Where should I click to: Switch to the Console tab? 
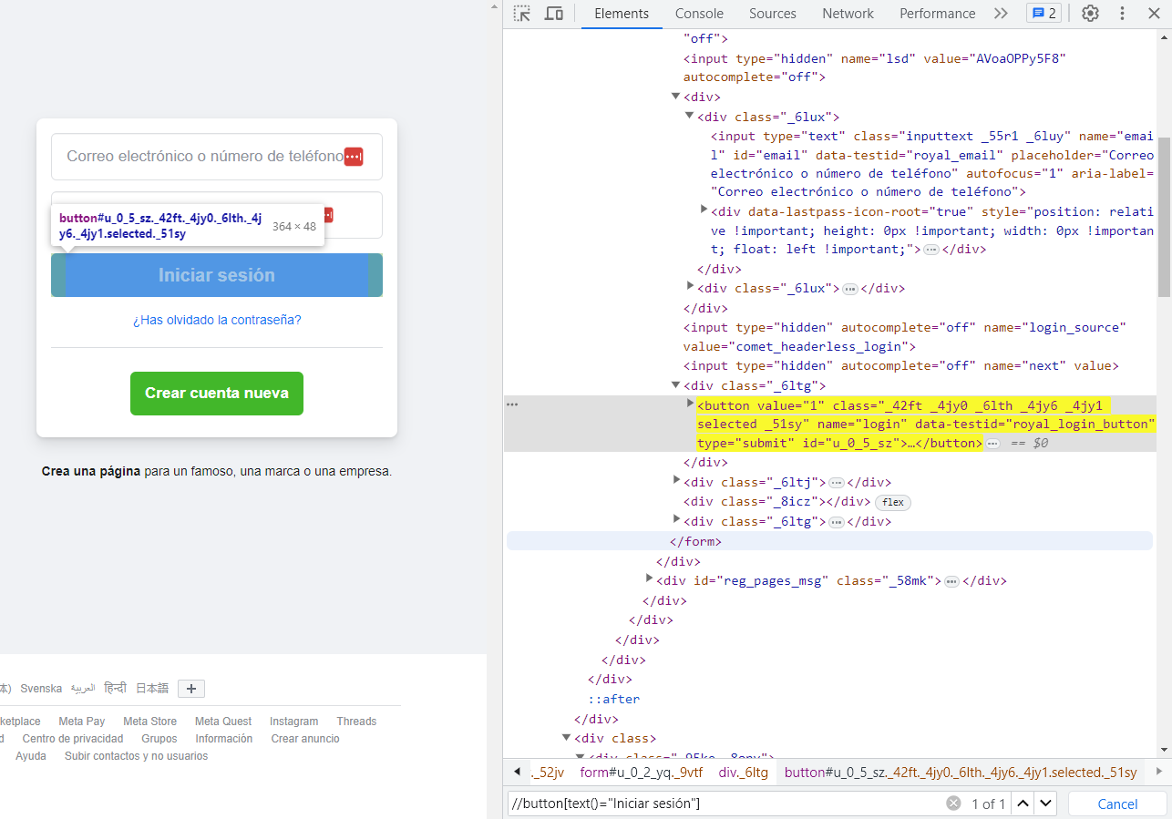point(698,13)
